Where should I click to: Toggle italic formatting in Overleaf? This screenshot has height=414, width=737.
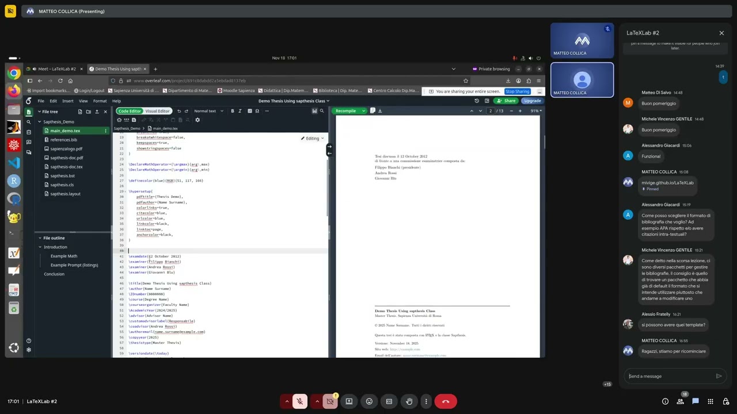240,111
